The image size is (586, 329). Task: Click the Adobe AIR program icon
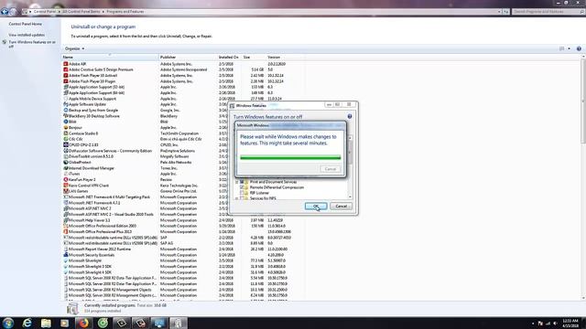[x=65, y=64]
